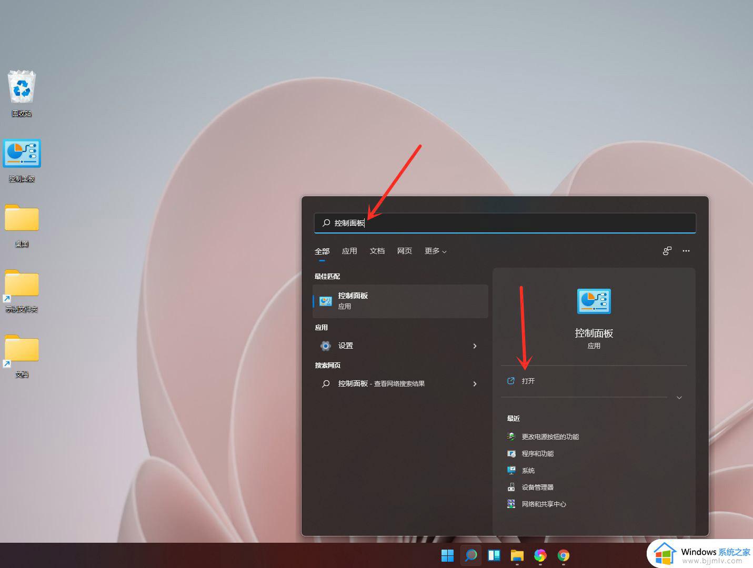Click the search input field containing 控制面板
Image resolution: width=753 pixels, height=568 pixels.
point(505,223)
